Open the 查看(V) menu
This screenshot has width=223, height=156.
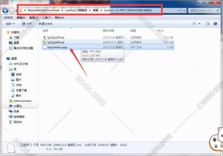[x=34, y=18]
